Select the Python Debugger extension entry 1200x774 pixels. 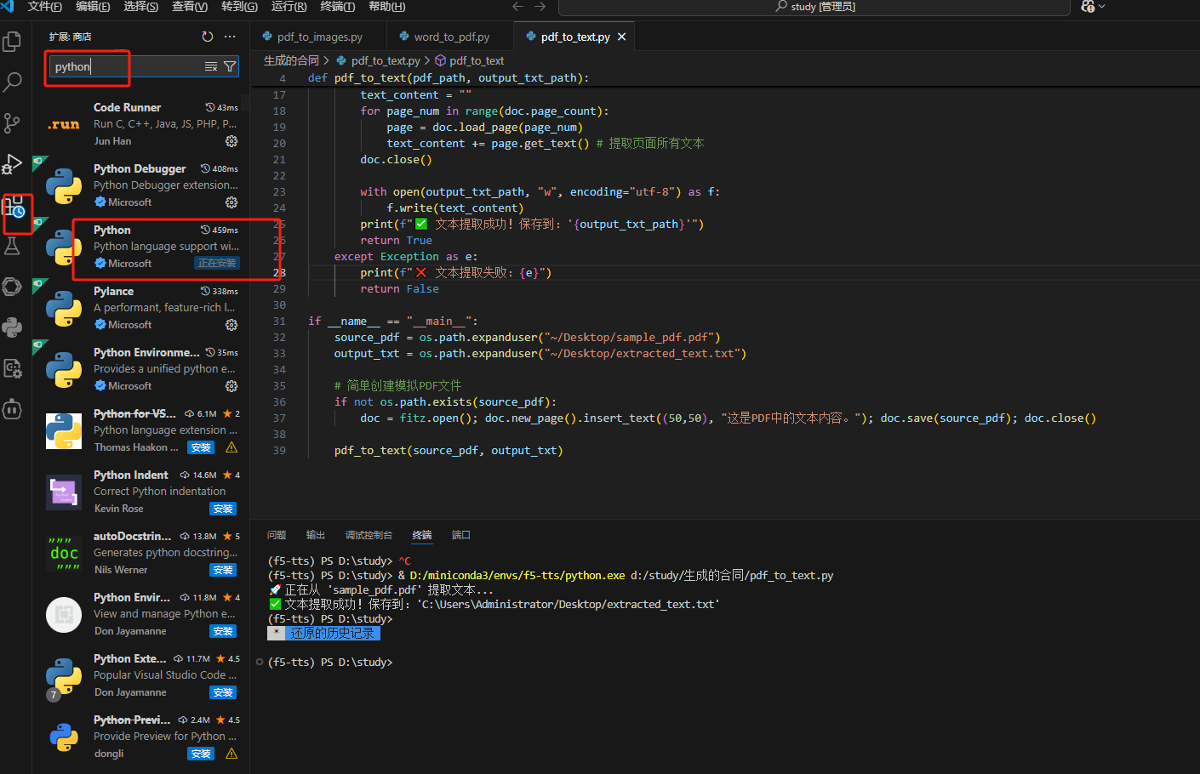tap(140, 185)
